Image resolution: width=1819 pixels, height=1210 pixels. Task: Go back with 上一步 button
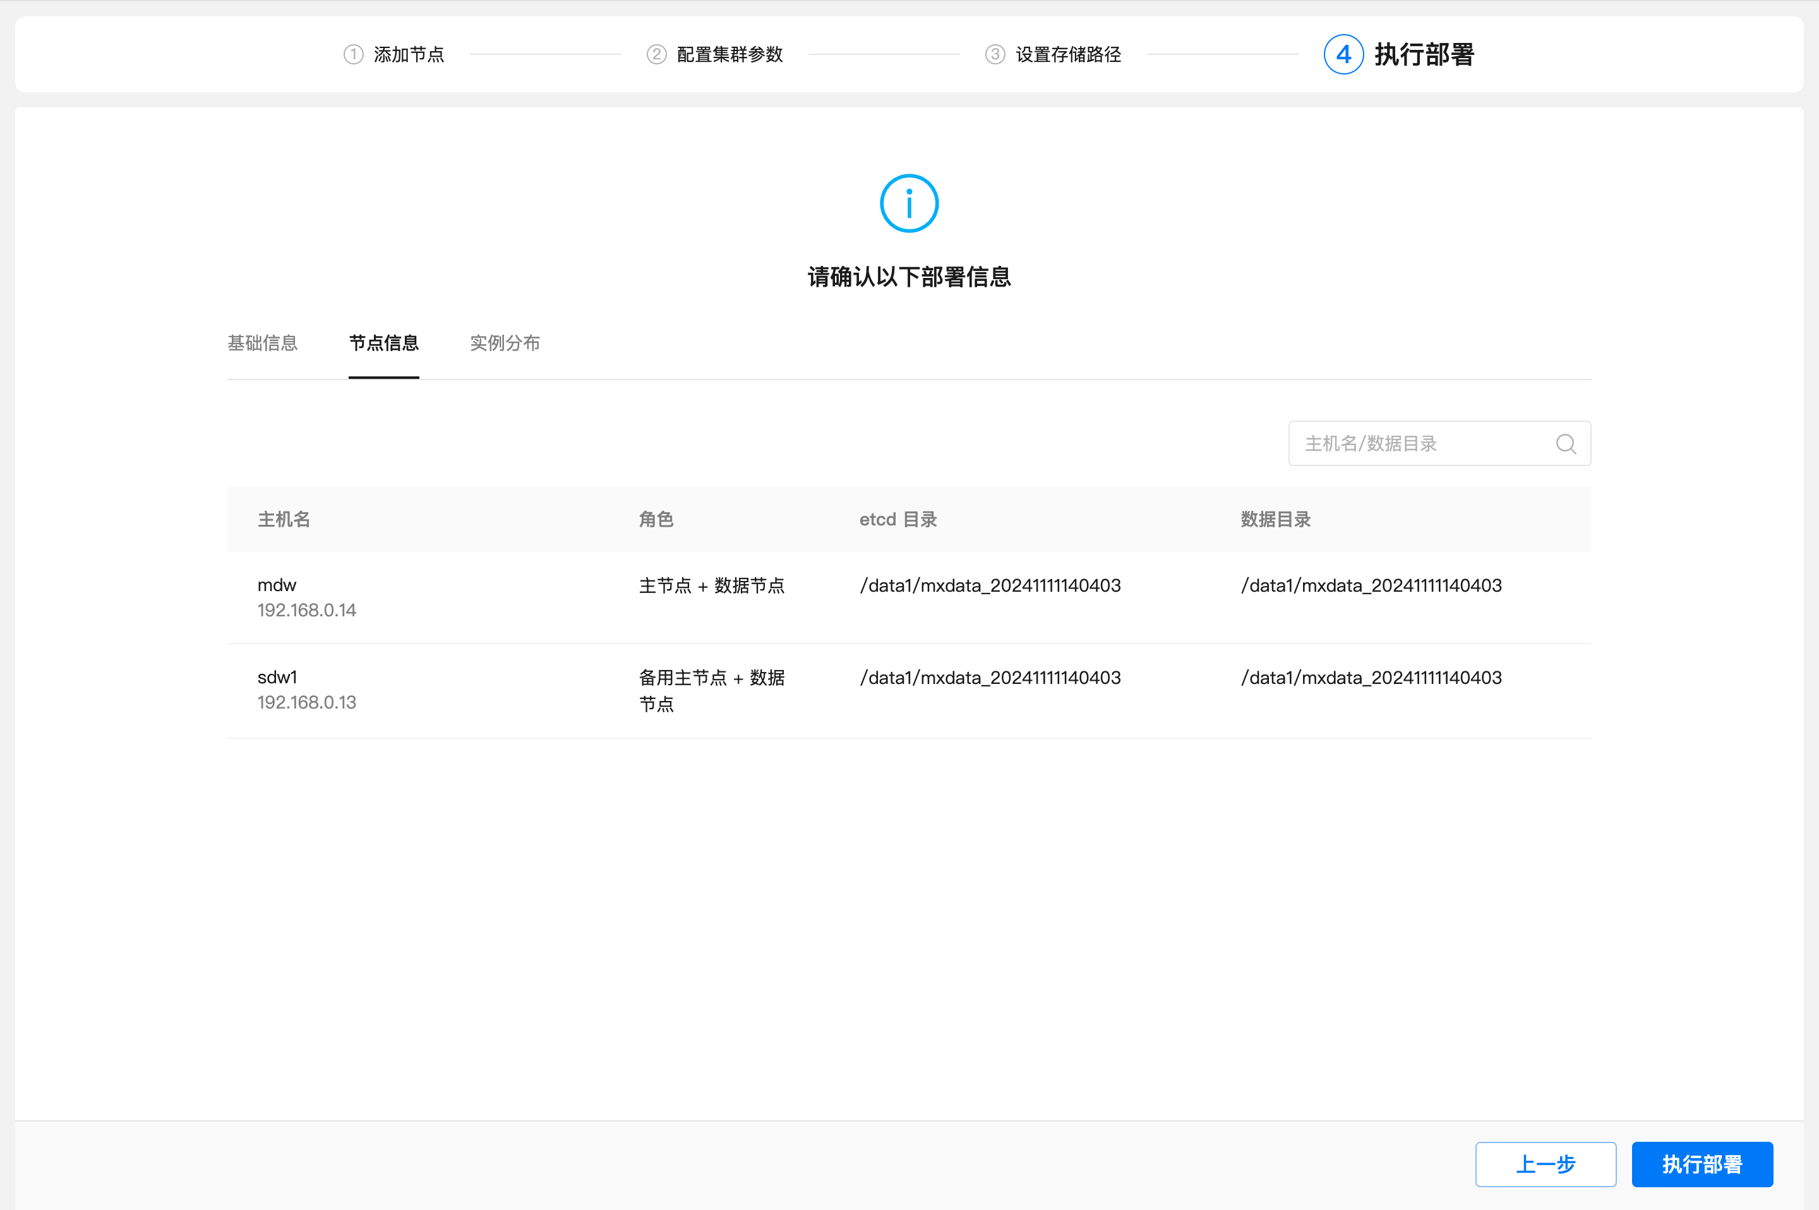tap(1546, 1164)
